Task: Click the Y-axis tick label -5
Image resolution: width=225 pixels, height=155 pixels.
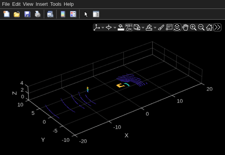Action: pyautogui.click(x=55, y=131)
